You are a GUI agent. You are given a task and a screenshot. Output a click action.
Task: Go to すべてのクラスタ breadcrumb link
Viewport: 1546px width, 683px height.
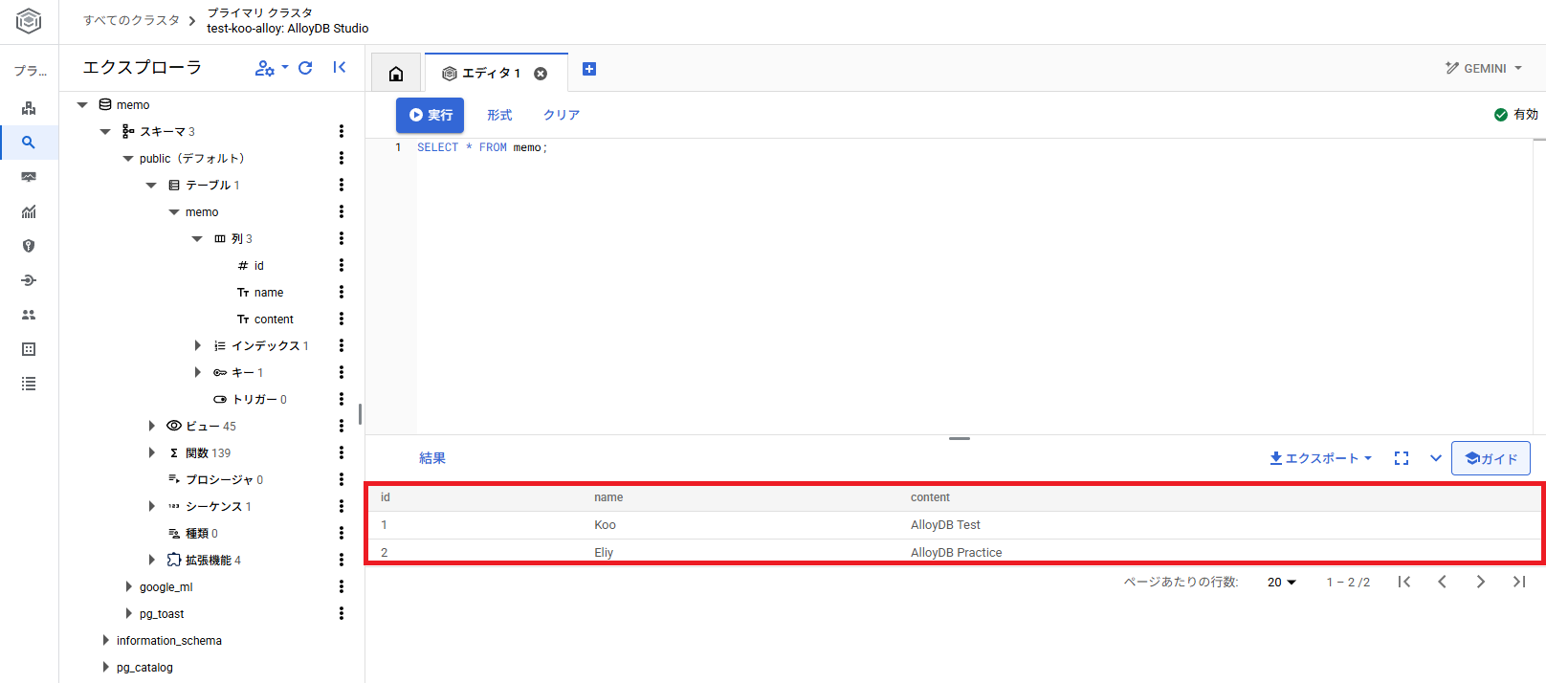[131, 20]
